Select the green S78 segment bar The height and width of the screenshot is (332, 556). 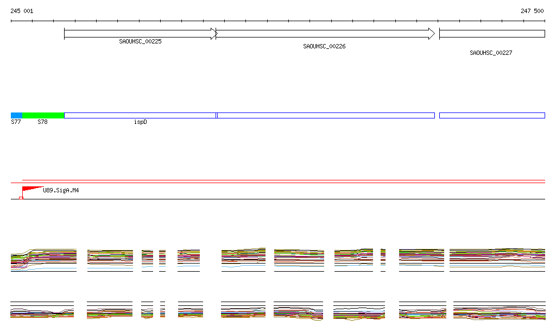tap(43, 115)
